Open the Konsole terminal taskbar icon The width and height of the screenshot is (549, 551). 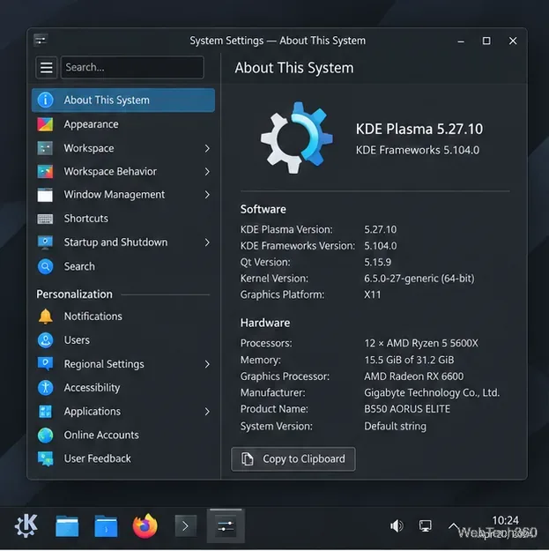click(x=185, y=526)
